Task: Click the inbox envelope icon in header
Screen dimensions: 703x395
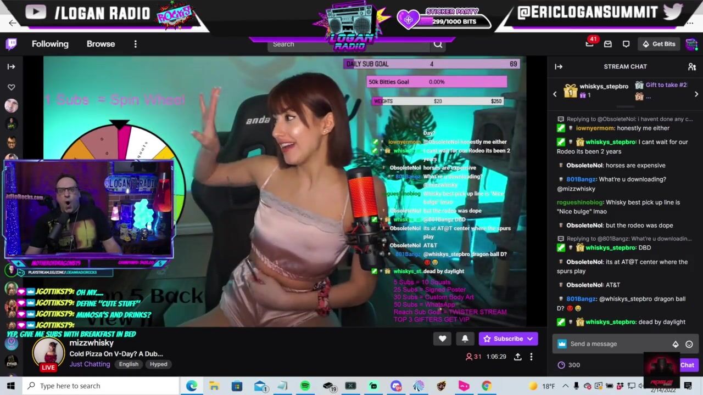Action: tap(608, 44)
